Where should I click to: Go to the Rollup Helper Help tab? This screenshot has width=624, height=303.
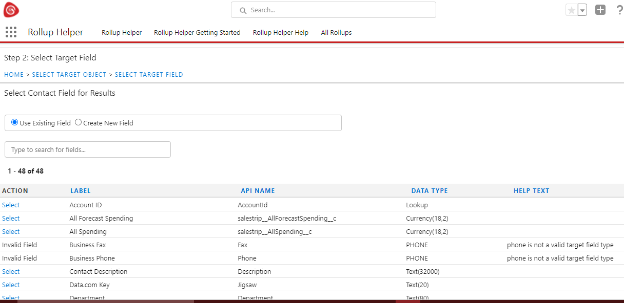280,32
